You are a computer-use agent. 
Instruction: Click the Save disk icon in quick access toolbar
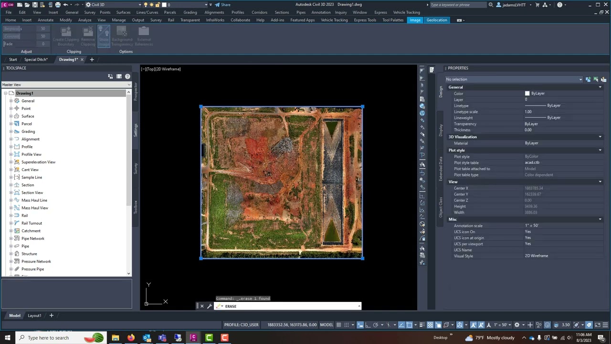(x=35, y=5)
